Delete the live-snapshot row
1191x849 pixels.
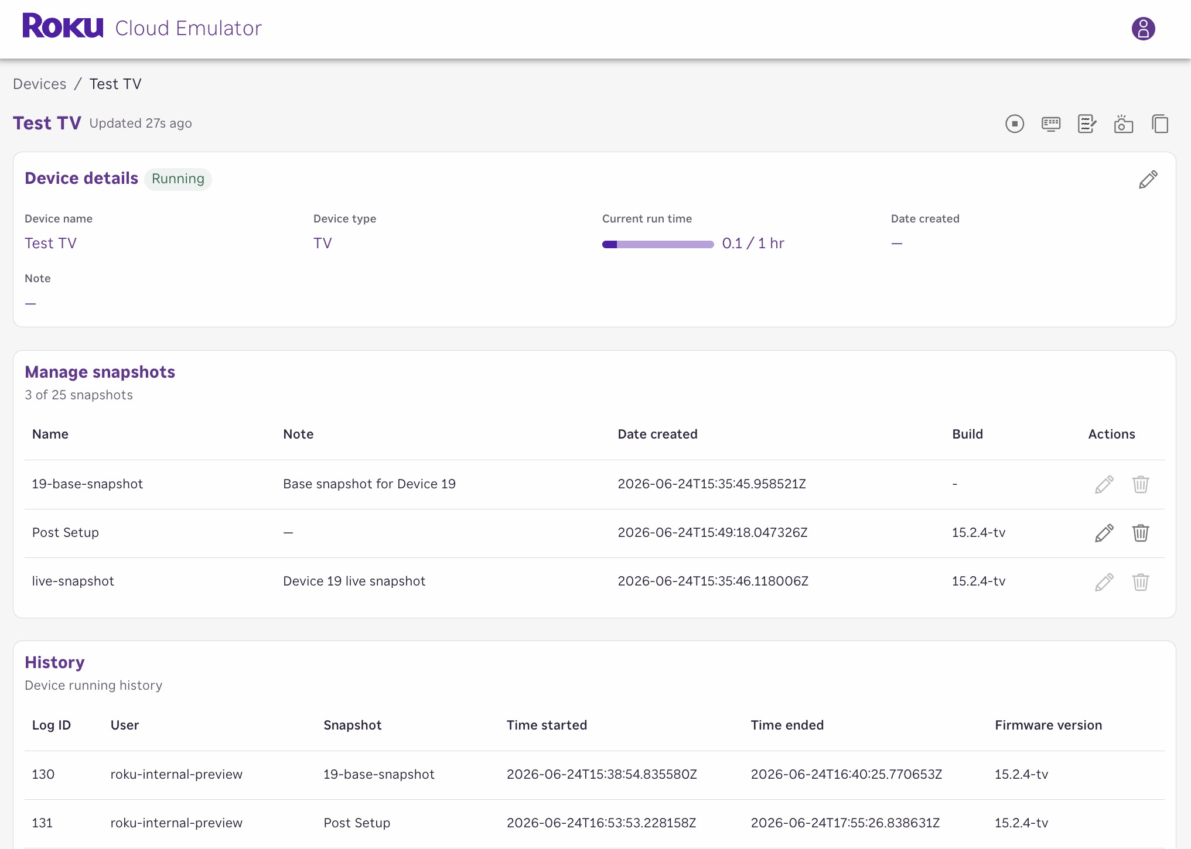pos(1141,581)
